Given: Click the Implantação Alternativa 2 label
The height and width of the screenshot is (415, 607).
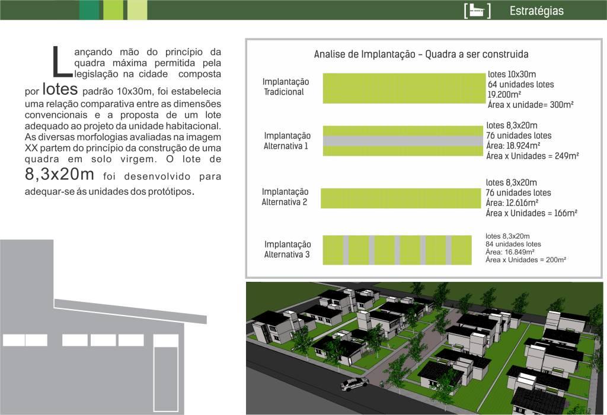Looking at the screenshot, I should [x=285, y=197].
